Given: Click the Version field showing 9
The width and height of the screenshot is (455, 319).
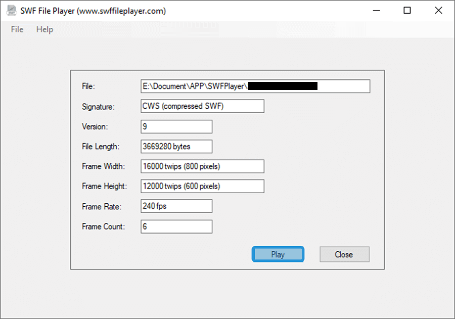Looking at the screenshot, I should 176,126.
